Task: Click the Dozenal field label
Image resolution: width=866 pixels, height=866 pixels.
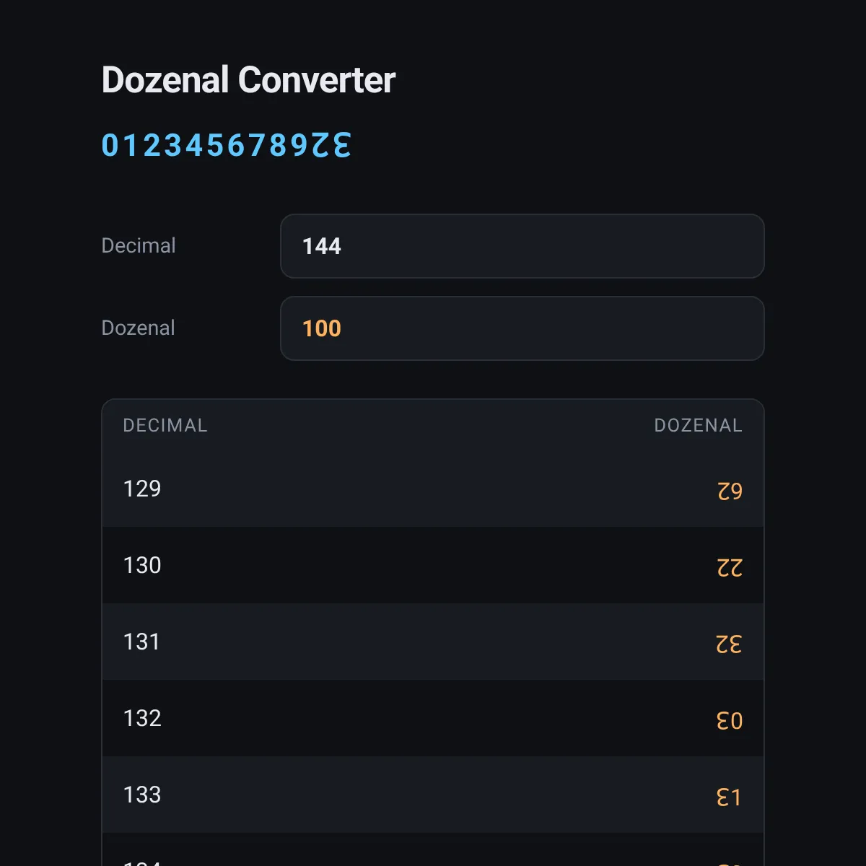Action: (139, 328)
